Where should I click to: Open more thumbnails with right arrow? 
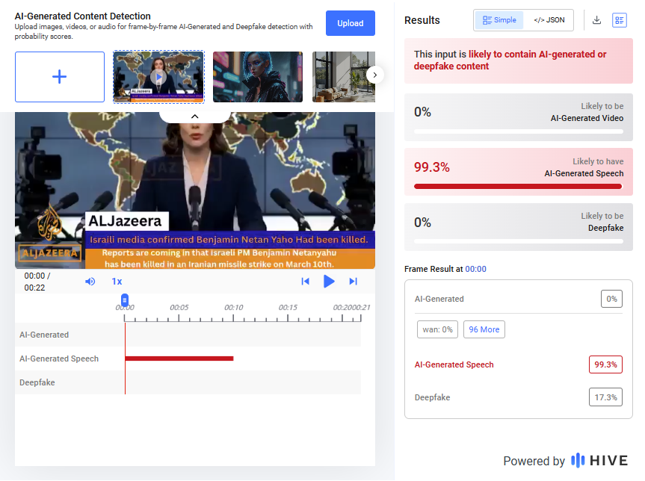pos(374,75)
